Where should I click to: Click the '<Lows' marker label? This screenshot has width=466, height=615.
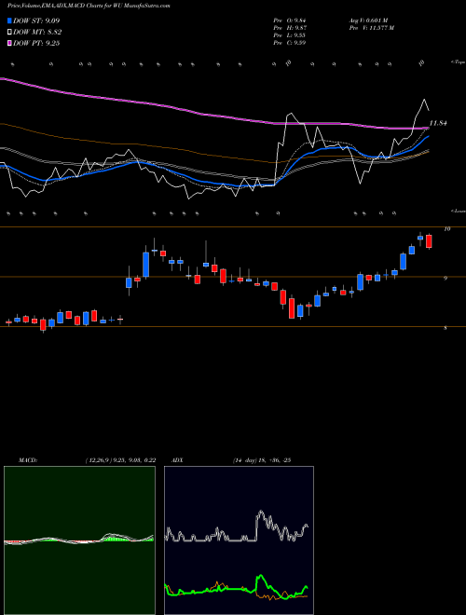[x=459, y=211]
